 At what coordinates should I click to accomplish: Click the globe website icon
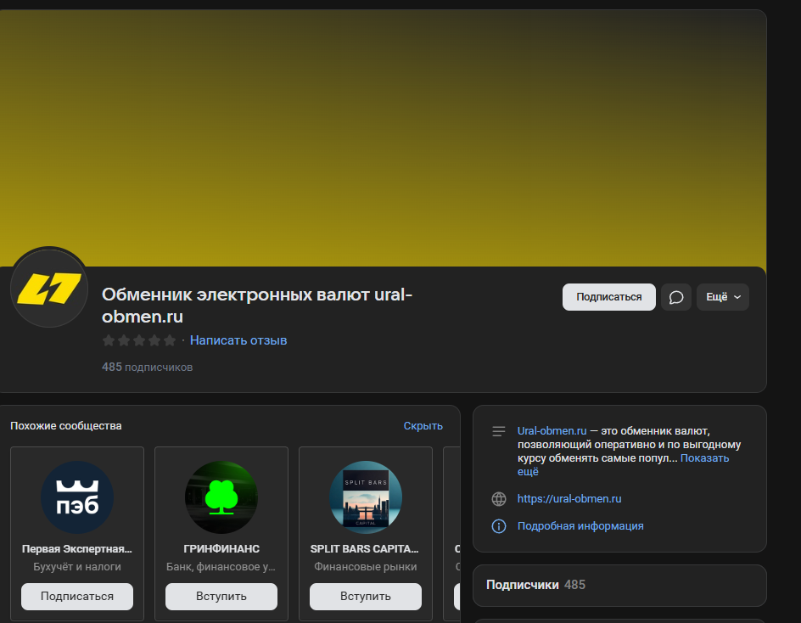click(x=499, y=499)
